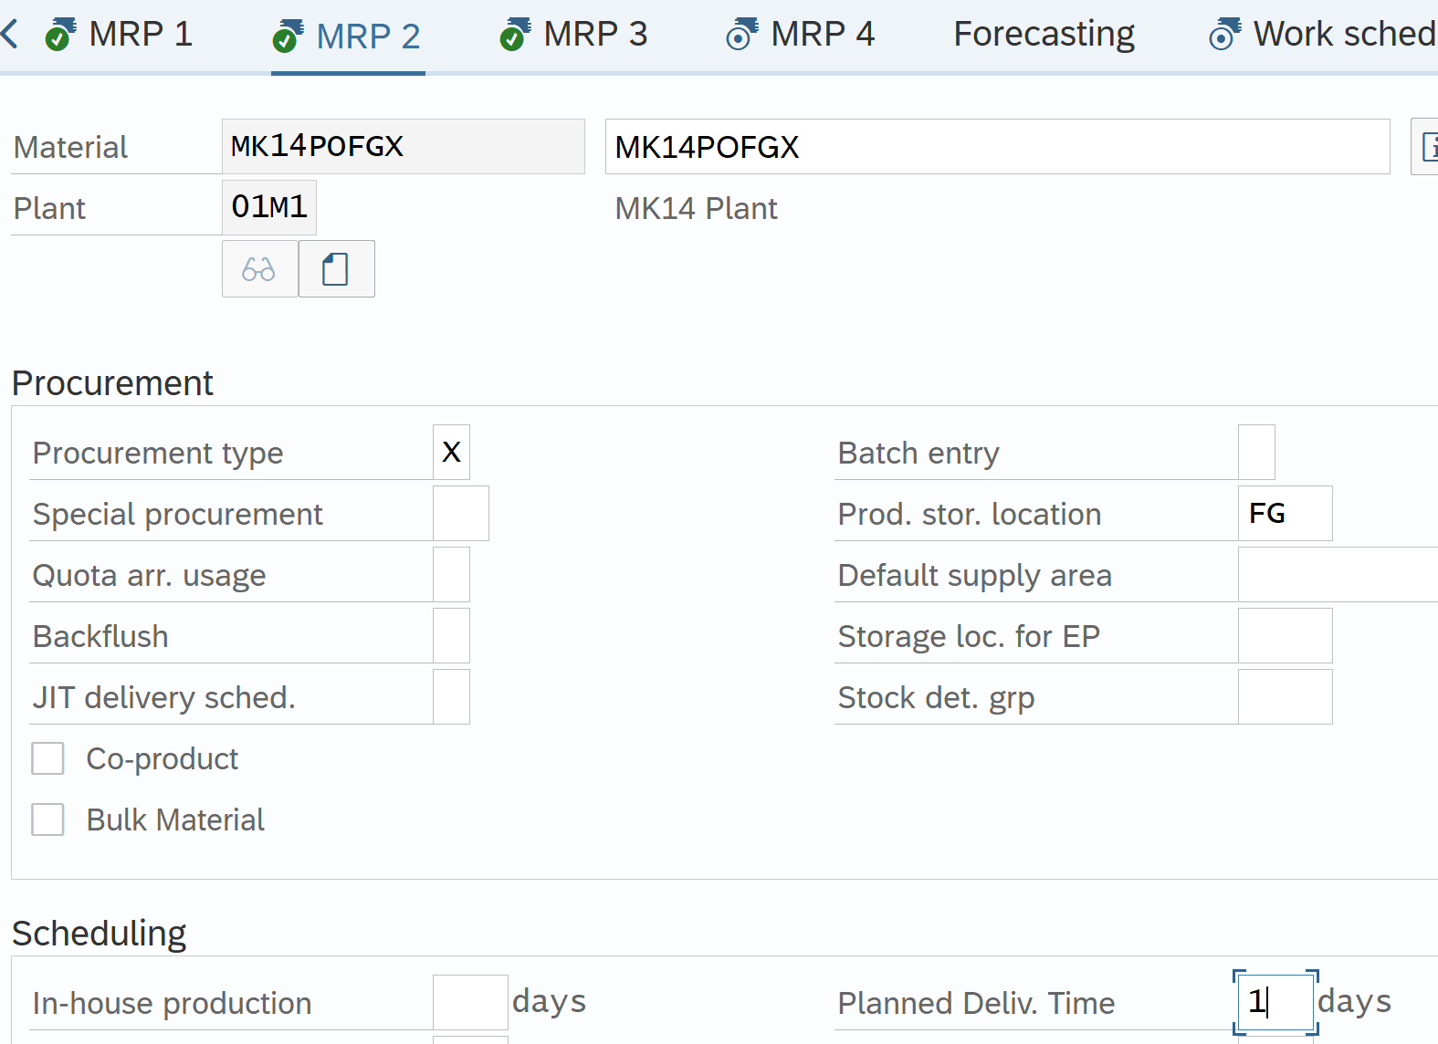The height and width of the screenshot is (1044, 1438).
Task: Switch to the MRP 3 tab
Action: click(x=574, y=35)
